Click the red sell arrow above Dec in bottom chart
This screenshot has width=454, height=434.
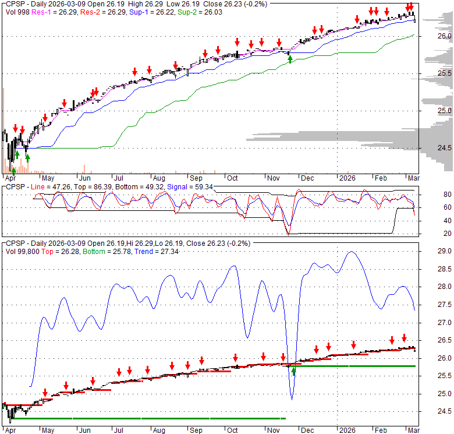pos(316,350)
